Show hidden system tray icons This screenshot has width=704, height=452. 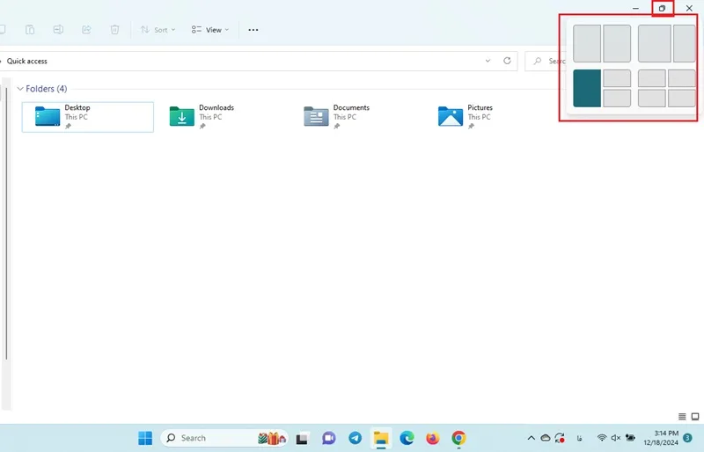(532, 438)
